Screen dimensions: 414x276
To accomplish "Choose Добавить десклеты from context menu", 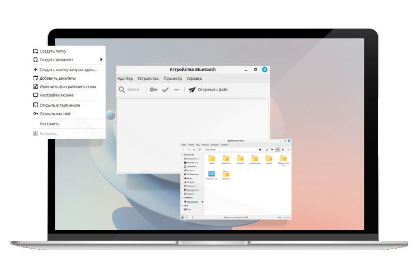I will 69,78.
